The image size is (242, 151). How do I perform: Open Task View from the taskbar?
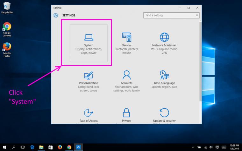click(x=23, y=147)
